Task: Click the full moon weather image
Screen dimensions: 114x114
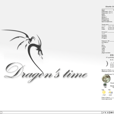Action: point(106,79)
